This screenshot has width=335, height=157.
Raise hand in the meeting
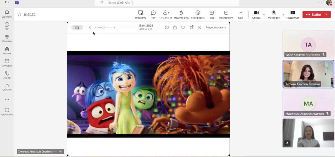[181, 14]
